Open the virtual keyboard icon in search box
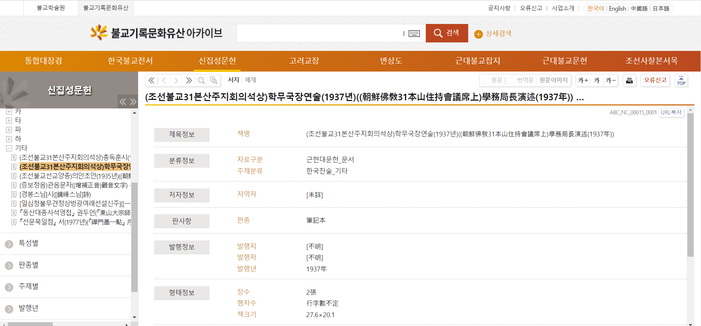 tap(414, 34)
